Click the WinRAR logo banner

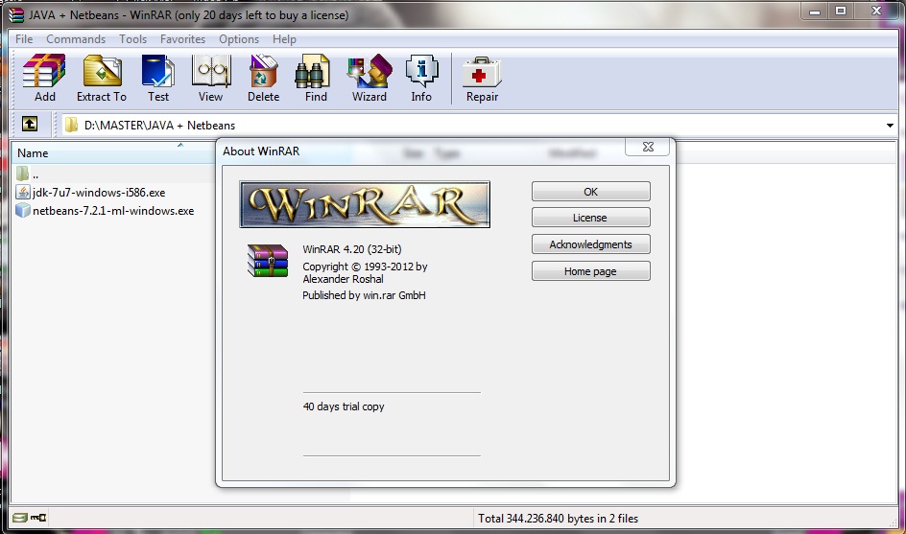(365, 204)
